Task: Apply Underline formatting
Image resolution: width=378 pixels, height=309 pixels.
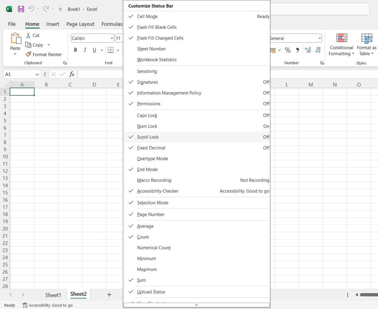Action: (x=94, y=50)
